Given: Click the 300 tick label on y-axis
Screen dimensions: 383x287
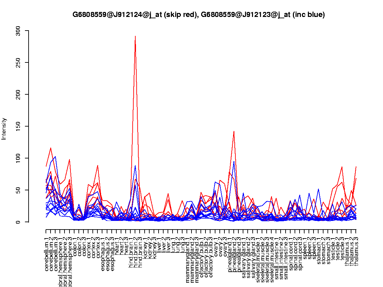Looking at the screenshot, I should pos(18,31).
